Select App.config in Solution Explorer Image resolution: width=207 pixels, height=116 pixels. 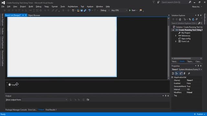click(x=186, y=39)
